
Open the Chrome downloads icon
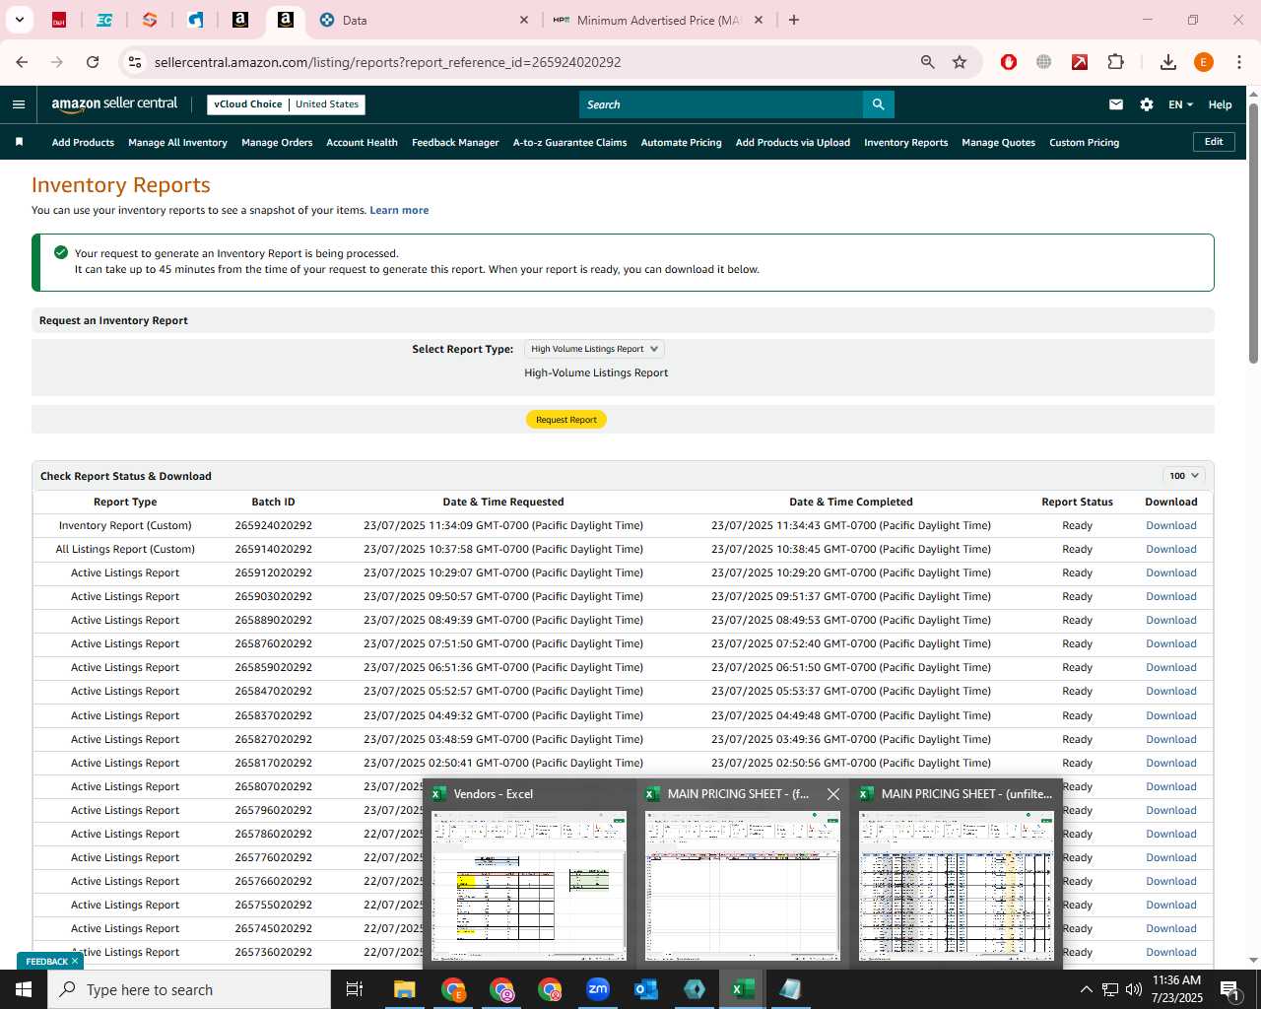1168,62
